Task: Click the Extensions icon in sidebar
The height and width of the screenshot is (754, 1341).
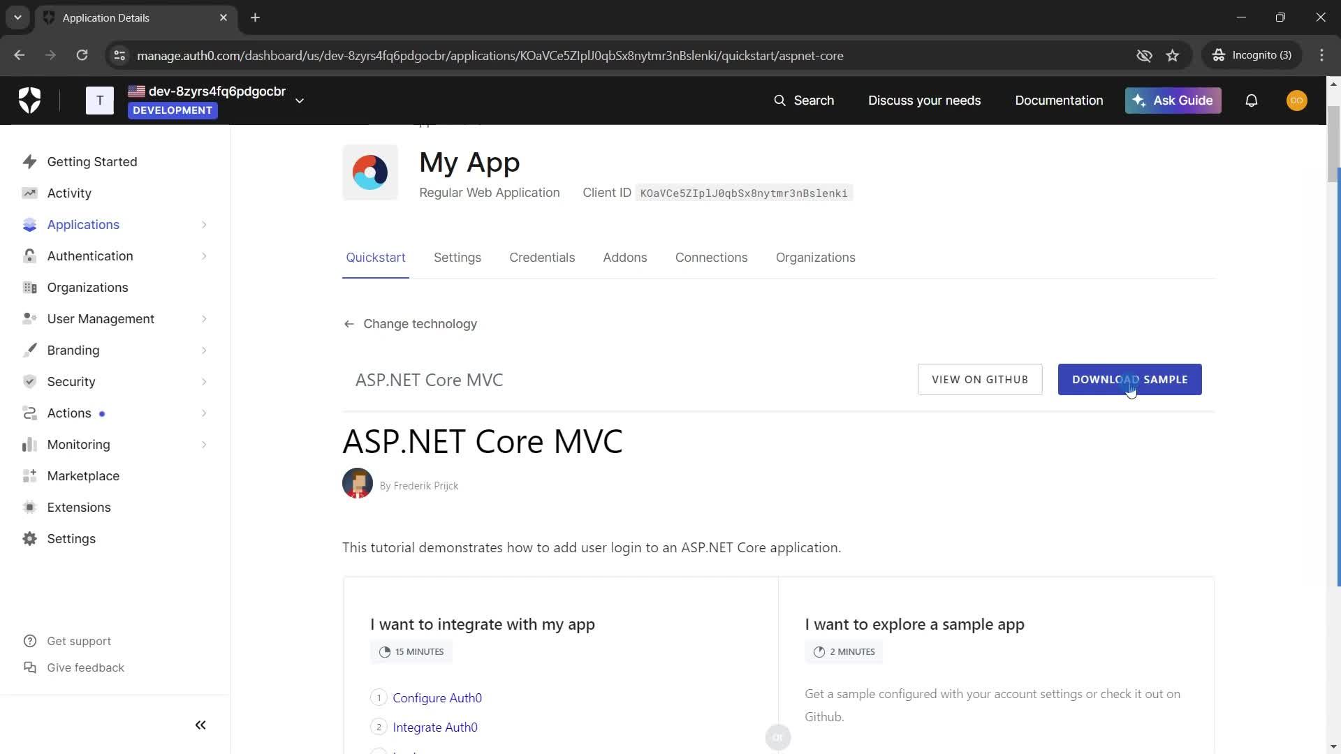Action: 29,508
